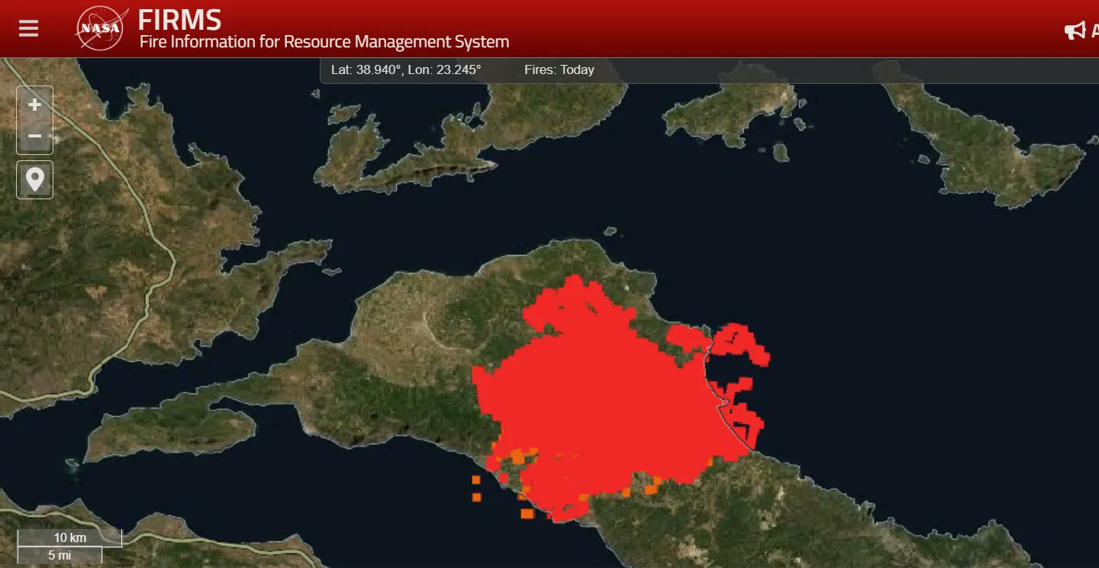Select the uppermost orange hotspot square offshore
This screenshot has height=568, width=1099.
[476, 479]
